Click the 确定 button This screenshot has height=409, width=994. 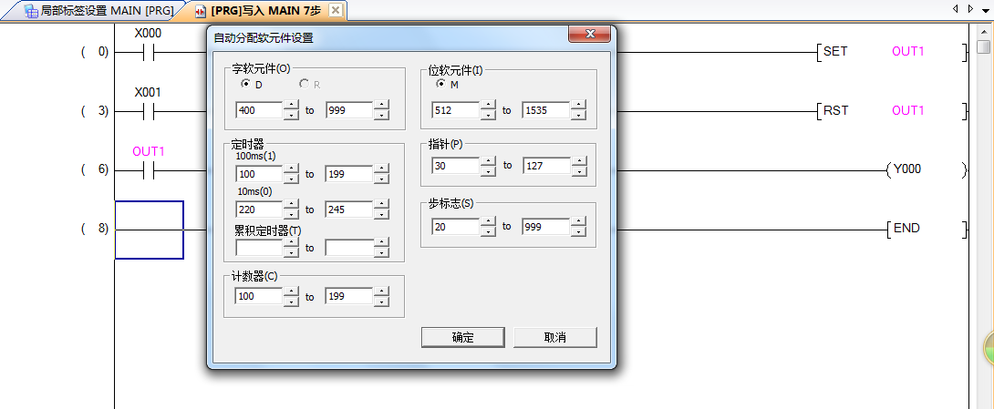[462, 337]
